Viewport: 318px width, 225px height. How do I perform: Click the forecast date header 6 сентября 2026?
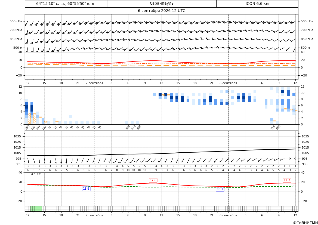pos(161,11)
